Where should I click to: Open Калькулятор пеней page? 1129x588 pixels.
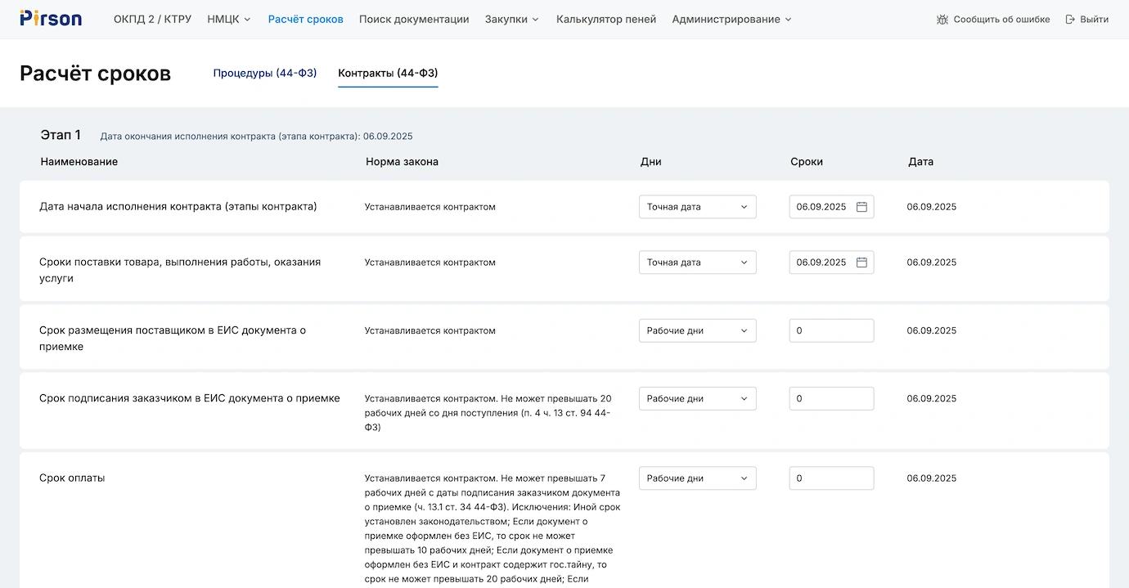point(606,20)
